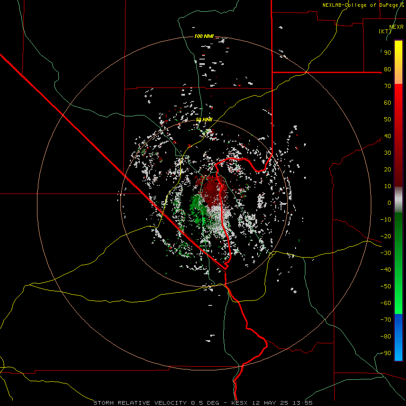
Task: Click the -70 value on velocity scale
Action: pyautogui.click(x=386, y=320)
